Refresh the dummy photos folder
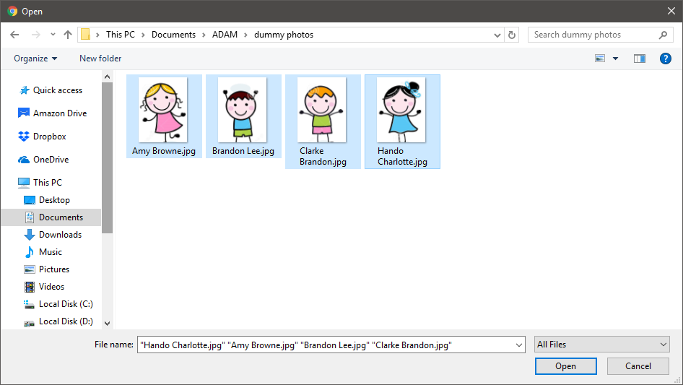This screenshot has width=683, height=385. point(512,35)
